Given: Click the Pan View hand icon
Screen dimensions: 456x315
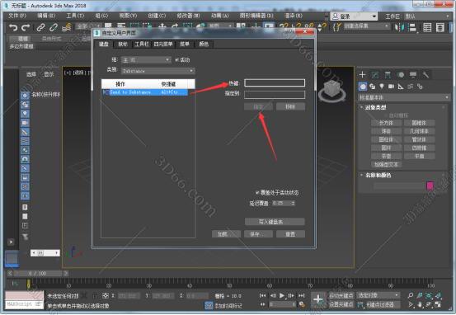Looking at the screenshot, I should click(420, 304).
